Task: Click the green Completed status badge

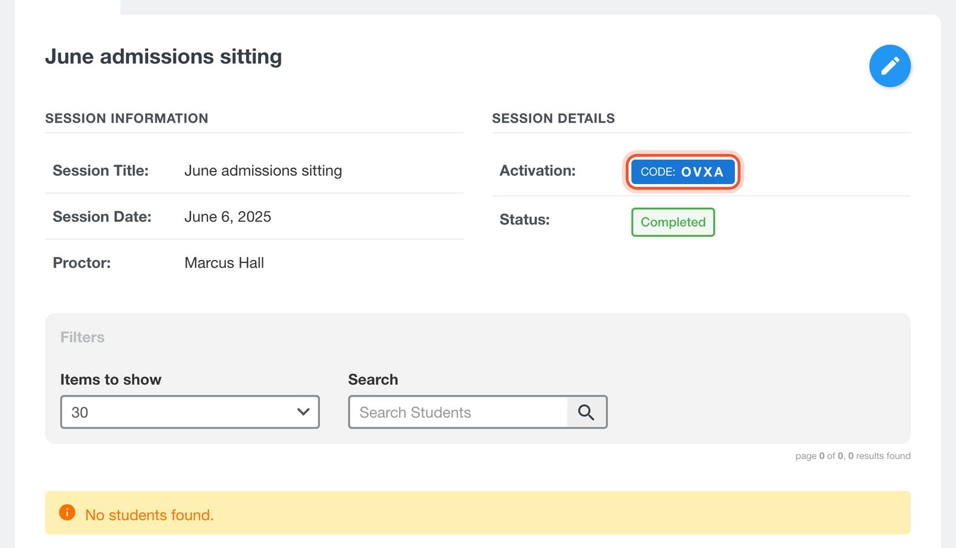Action: pyautogui.click(x=673, y=222)
